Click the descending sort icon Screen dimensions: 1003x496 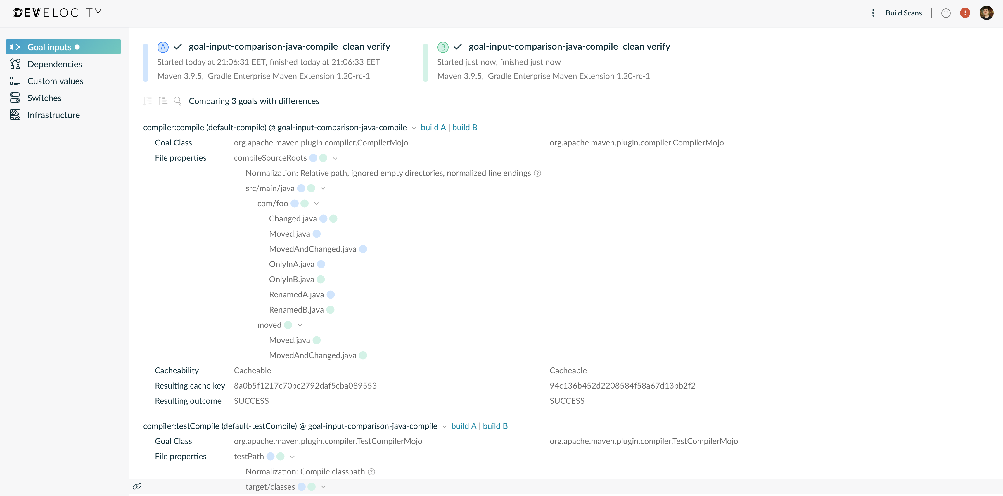(x=147, y=100)
